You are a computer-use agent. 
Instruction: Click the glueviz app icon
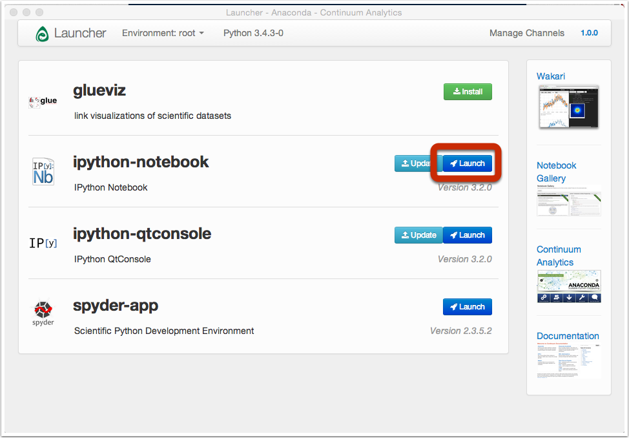pyautogui.click(x=43, y=101)
